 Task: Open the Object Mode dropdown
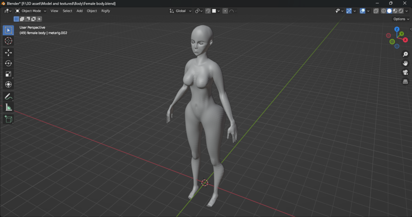tap(31, 11)
